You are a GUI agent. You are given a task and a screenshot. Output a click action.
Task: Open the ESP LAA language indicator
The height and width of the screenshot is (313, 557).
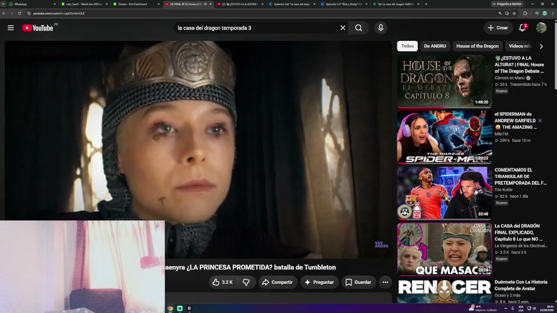[521, 308]
